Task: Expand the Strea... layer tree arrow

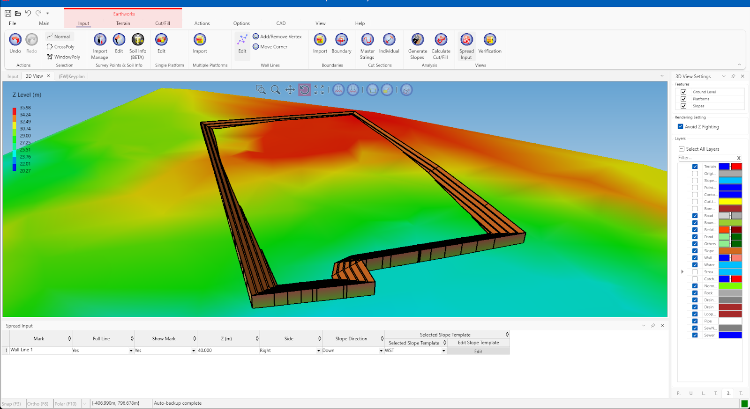Action: pos(682,272)
